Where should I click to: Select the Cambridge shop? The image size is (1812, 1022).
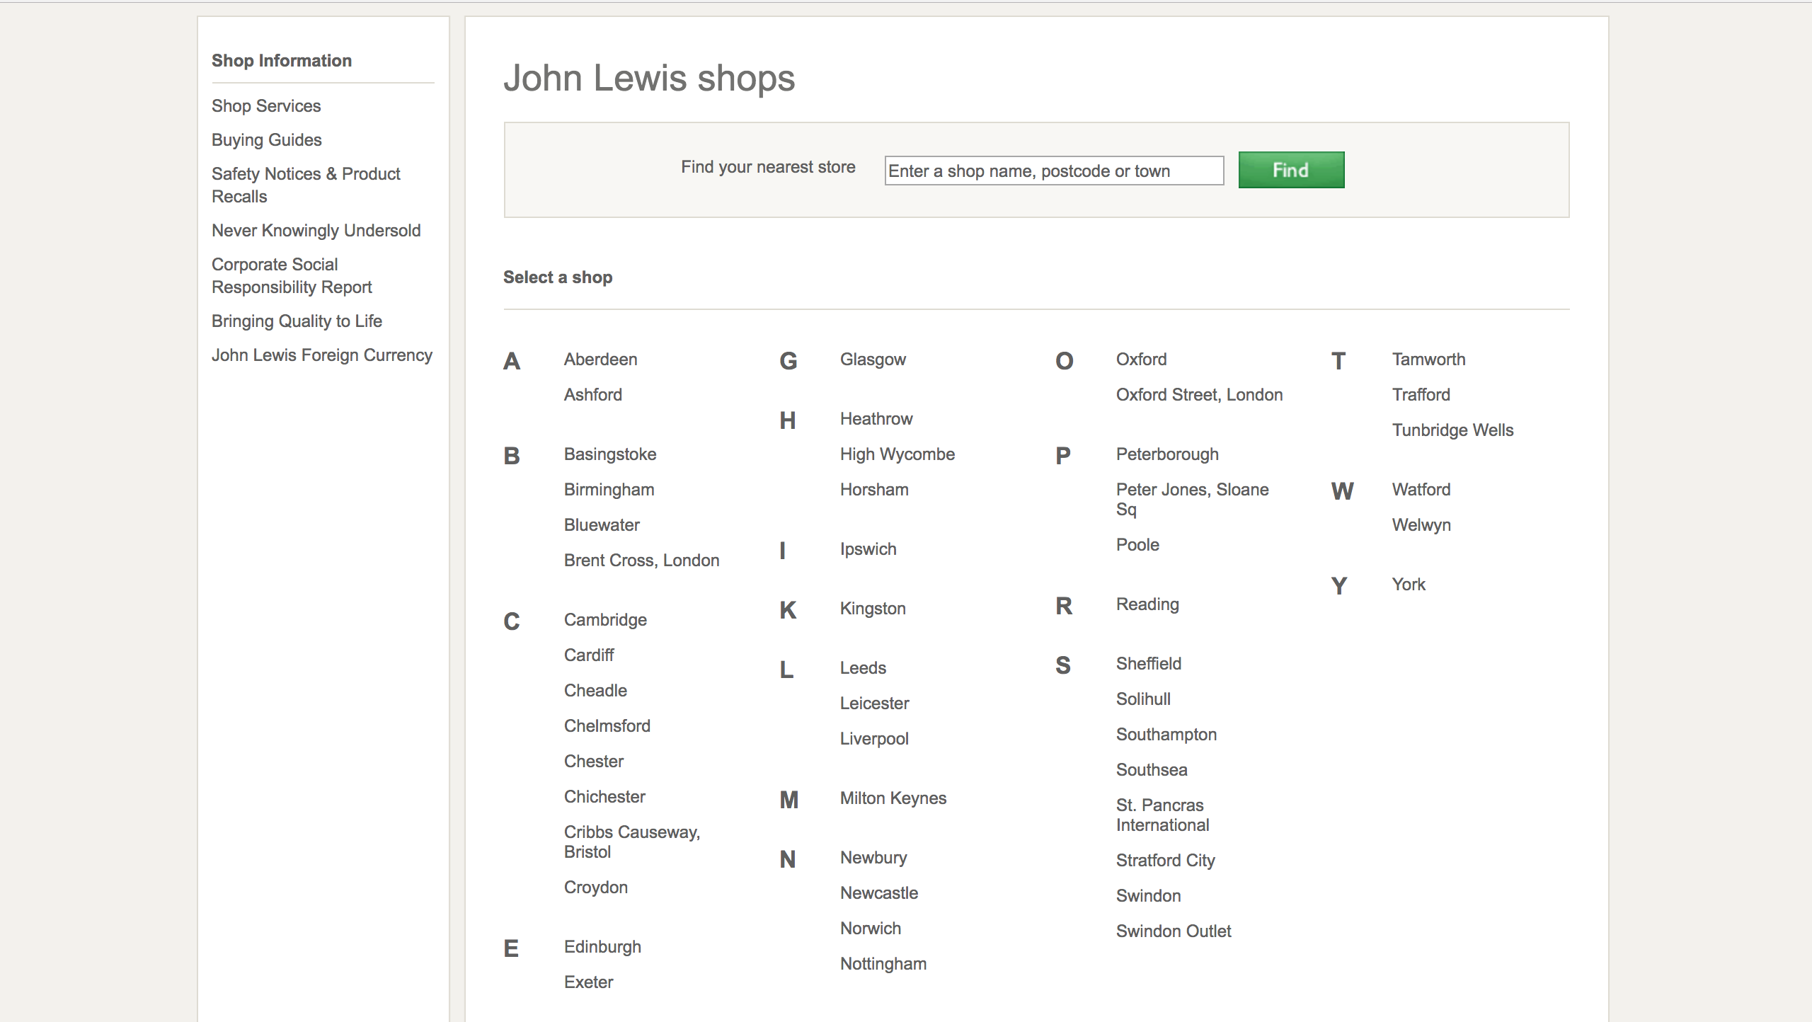click(x=605, y=620)
